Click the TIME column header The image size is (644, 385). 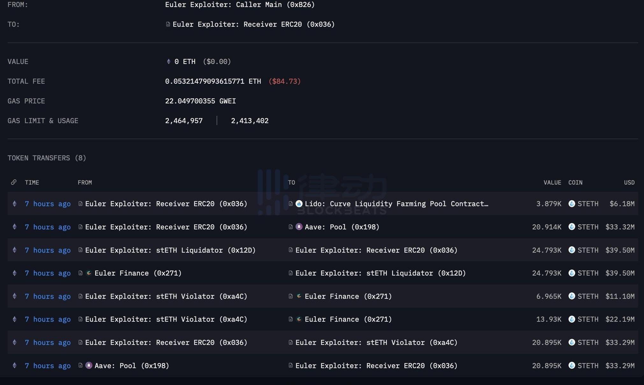[x=32, y=182]
